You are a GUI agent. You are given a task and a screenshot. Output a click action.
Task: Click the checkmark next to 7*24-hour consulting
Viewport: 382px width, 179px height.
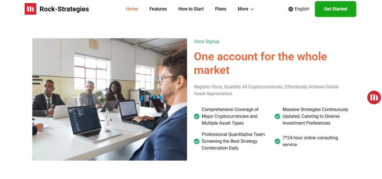pyautogui.click(x=277, y=141)
